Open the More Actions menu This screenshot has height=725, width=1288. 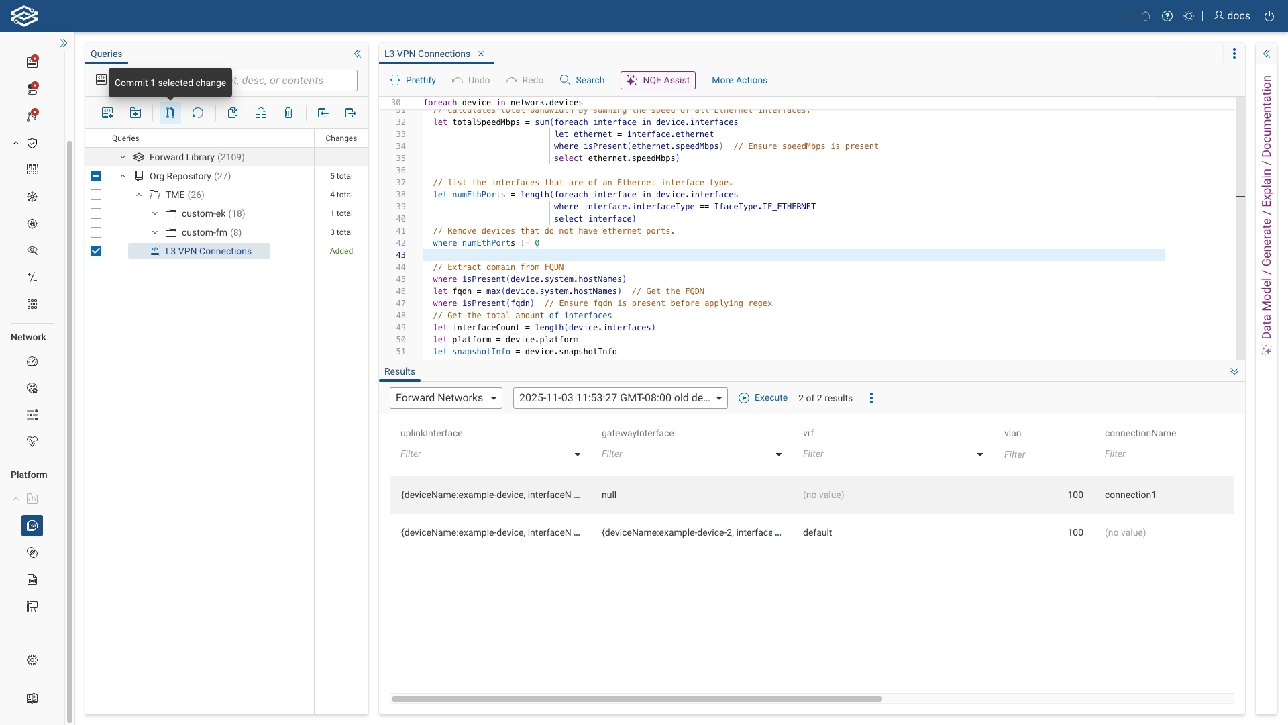739,80
